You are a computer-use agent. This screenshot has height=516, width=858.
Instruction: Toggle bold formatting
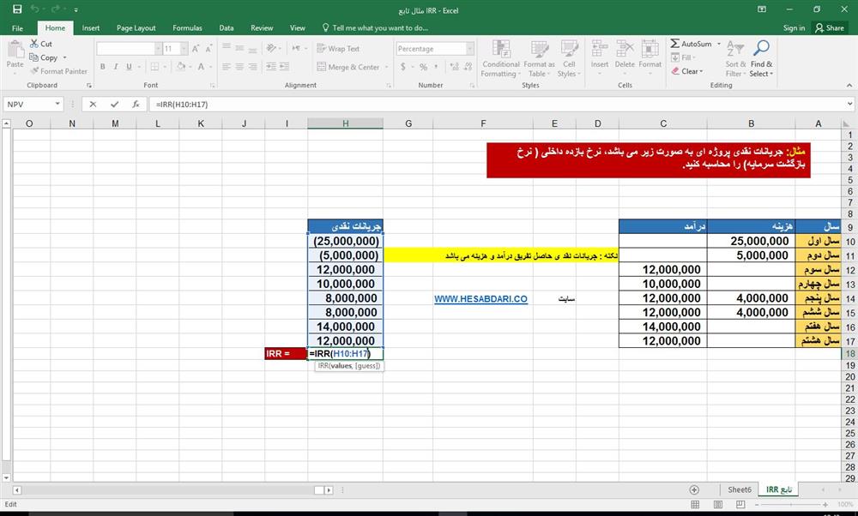pyautogui.click(x=102, y=66)
